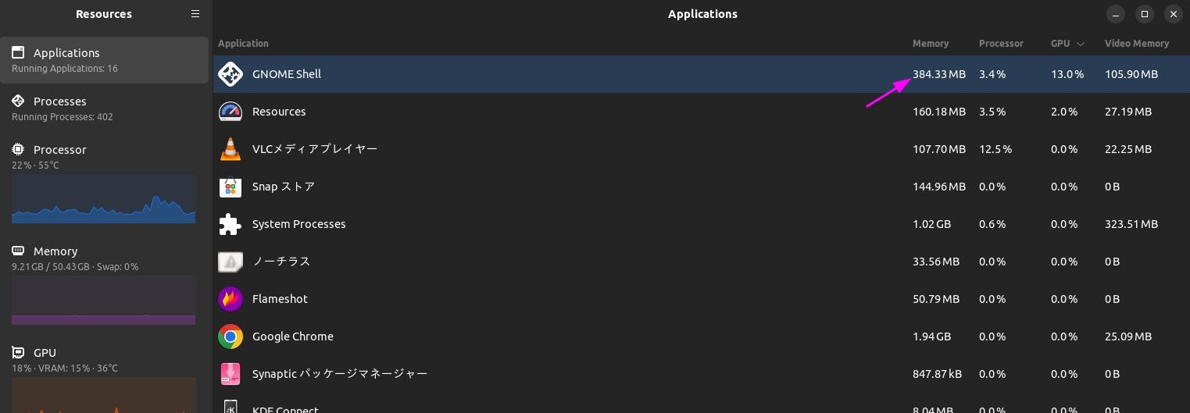Viewport: 1190px width, 413px height.
Task: Click the 847.87 kB memory value
Action: pos(938,374)
